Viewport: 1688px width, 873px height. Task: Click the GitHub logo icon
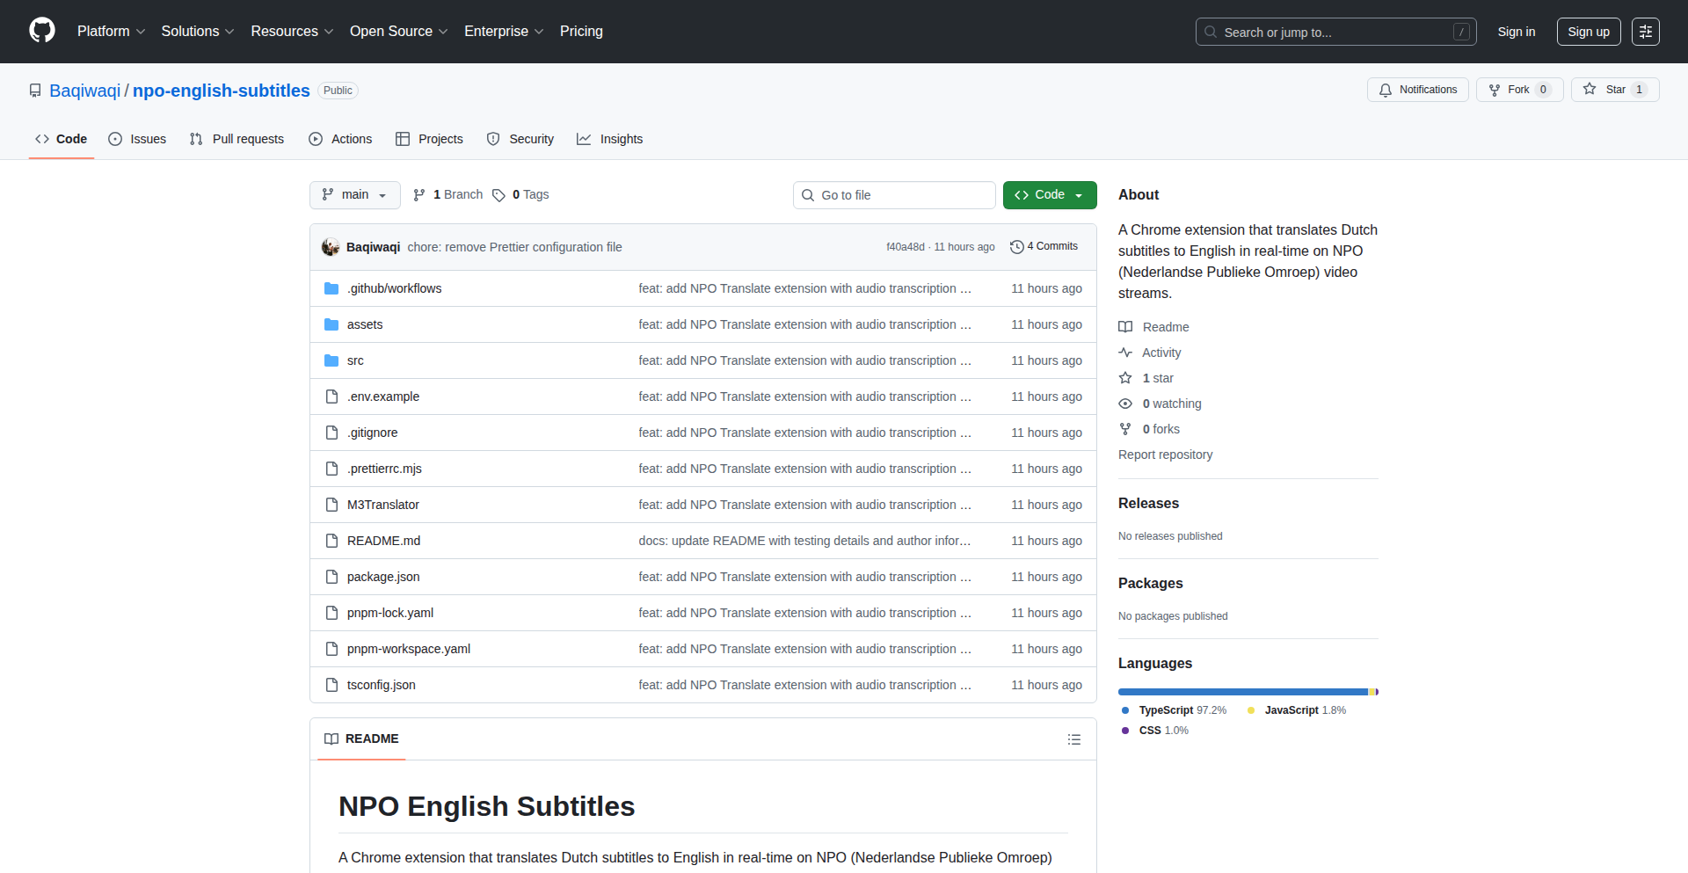point(42,31)
